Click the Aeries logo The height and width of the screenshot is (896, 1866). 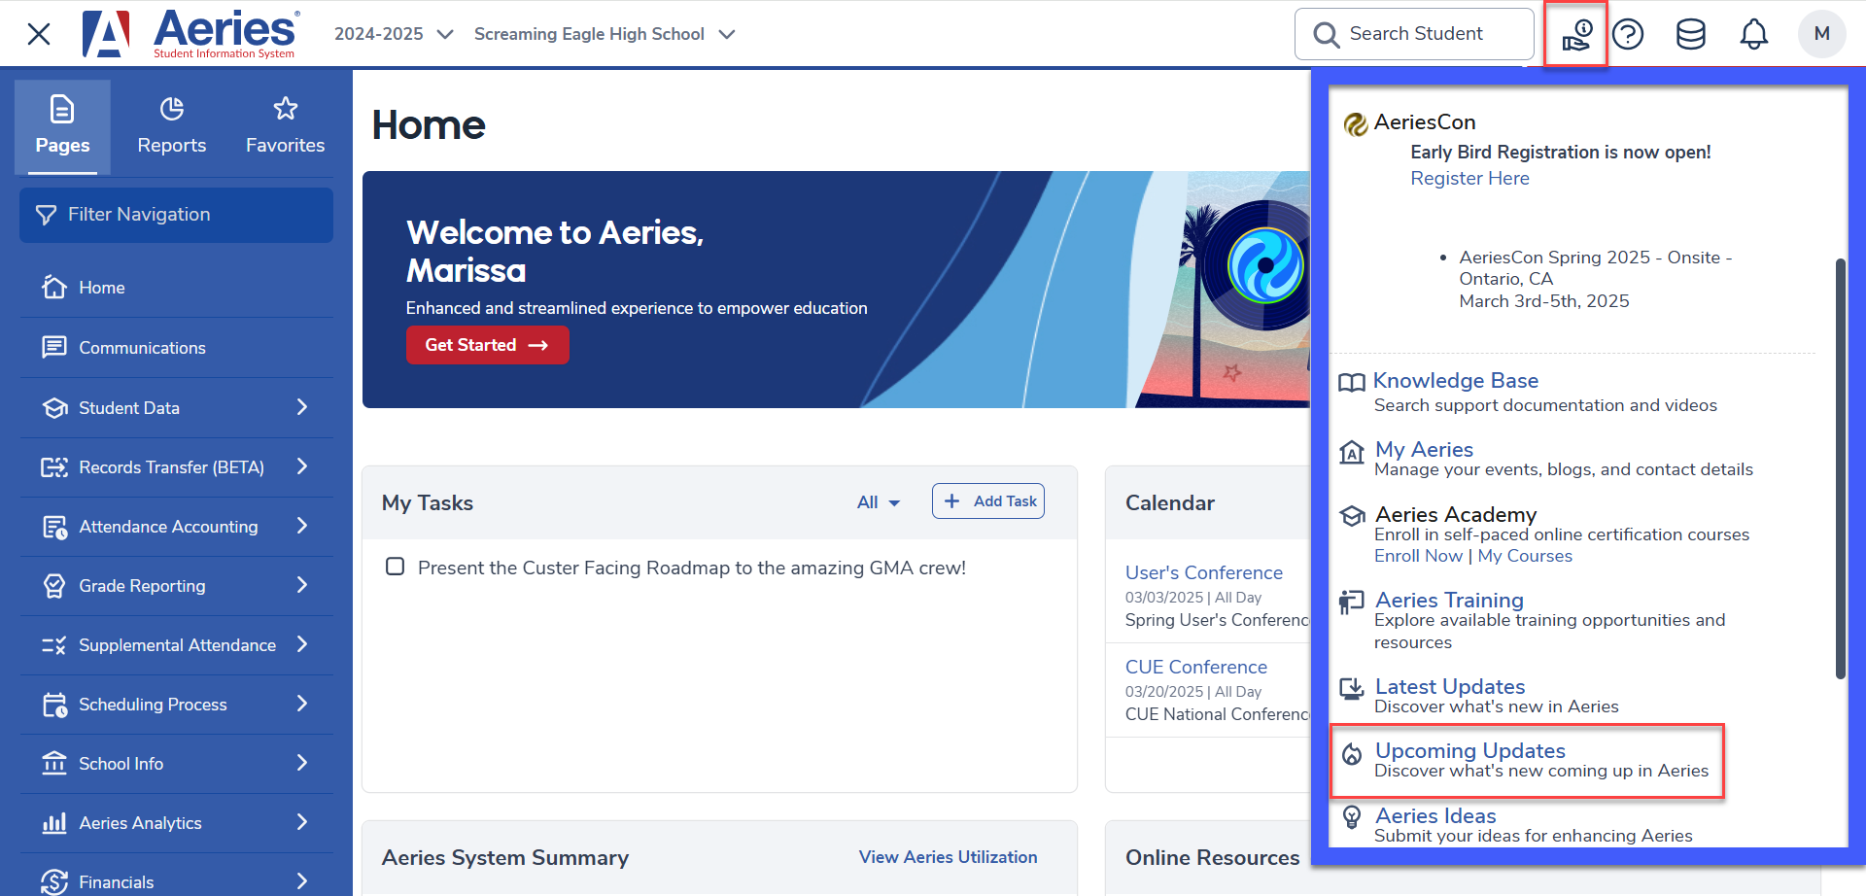point(190,34)
